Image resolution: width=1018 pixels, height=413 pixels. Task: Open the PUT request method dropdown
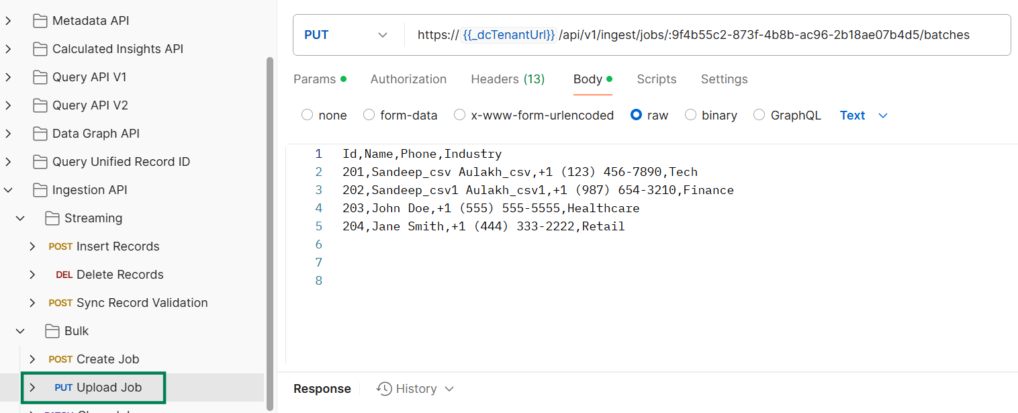(381, 34)
